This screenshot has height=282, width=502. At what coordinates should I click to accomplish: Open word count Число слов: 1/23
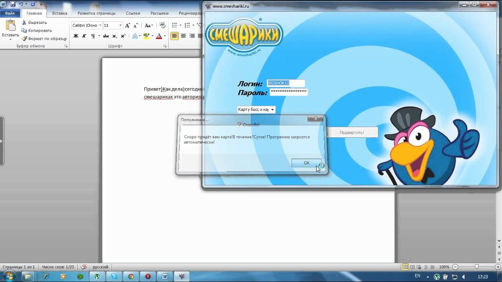tap(58, 267)
